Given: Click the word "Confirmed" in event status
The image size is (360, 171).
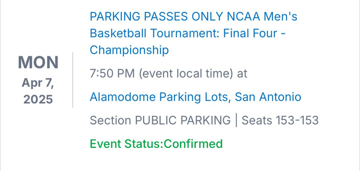Looking at the screenshot, I should (x=193, y=144).
